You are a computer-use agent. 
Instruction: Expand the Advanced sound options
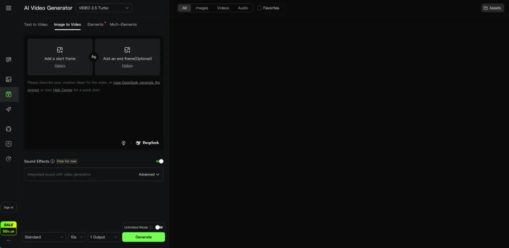point(149,174)
